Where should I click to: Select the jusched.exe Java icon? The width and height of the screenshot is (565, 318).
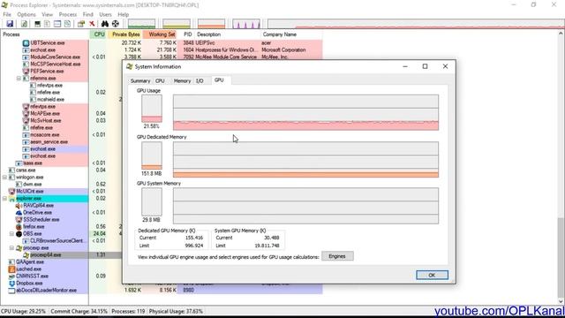click(11, 269)
